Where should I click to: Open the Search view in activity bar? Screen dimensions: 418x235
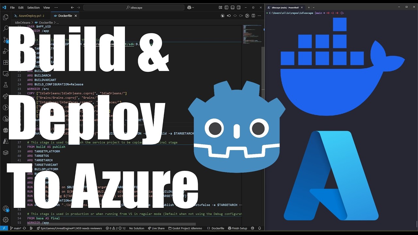[6, 28]
